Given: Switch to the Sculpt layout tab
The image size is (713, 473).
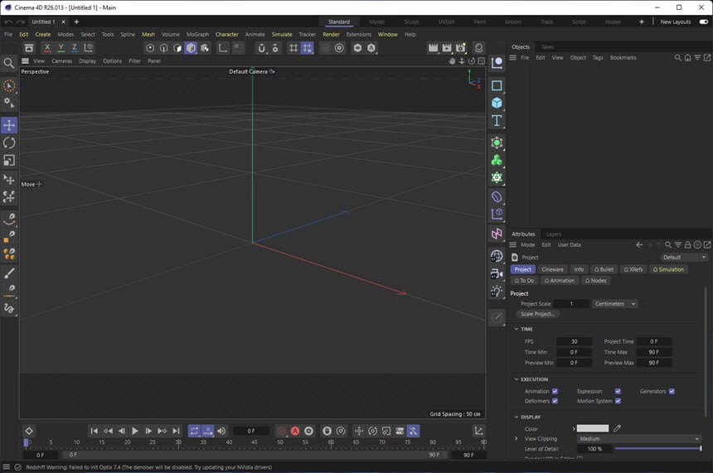Looking at the screenshot, I should (411, 22).
